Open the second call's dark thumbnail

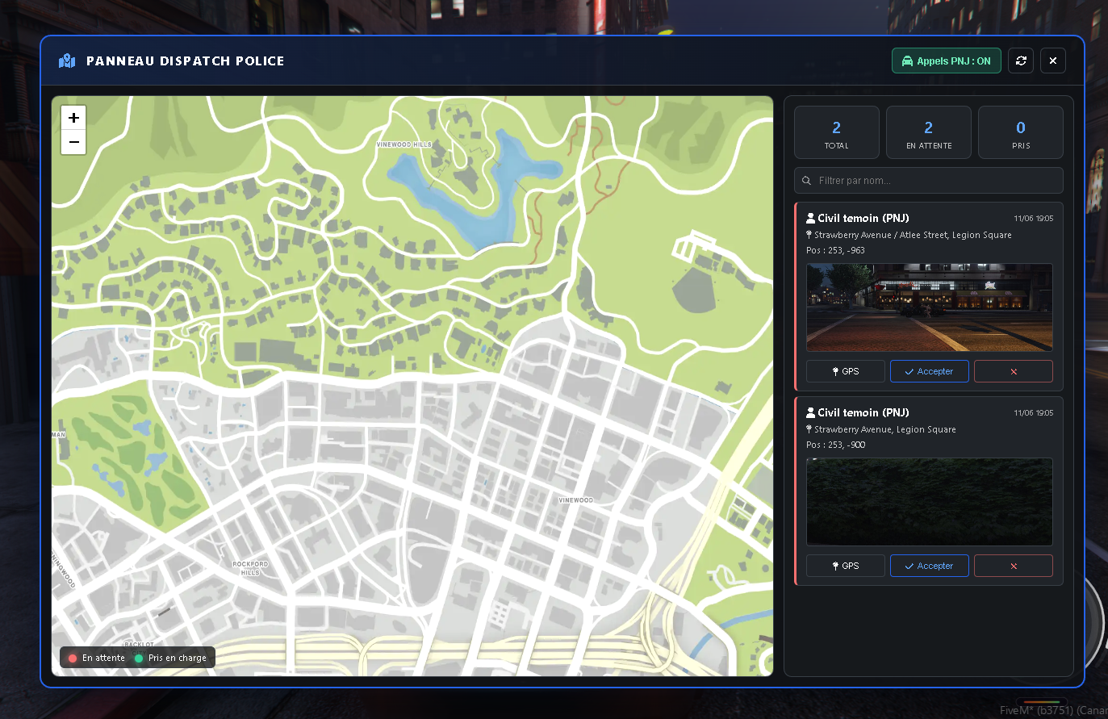click(x=930, y=502)
